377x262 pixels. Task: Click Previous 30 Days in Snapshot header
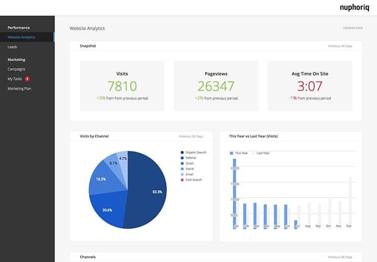(x=340, y=46)
